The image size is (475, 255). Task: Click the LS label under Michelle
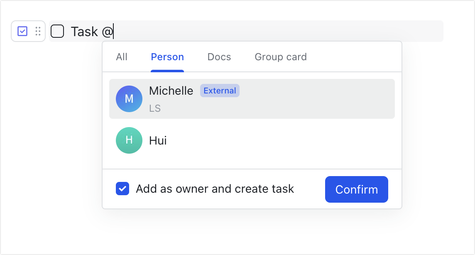154,108
